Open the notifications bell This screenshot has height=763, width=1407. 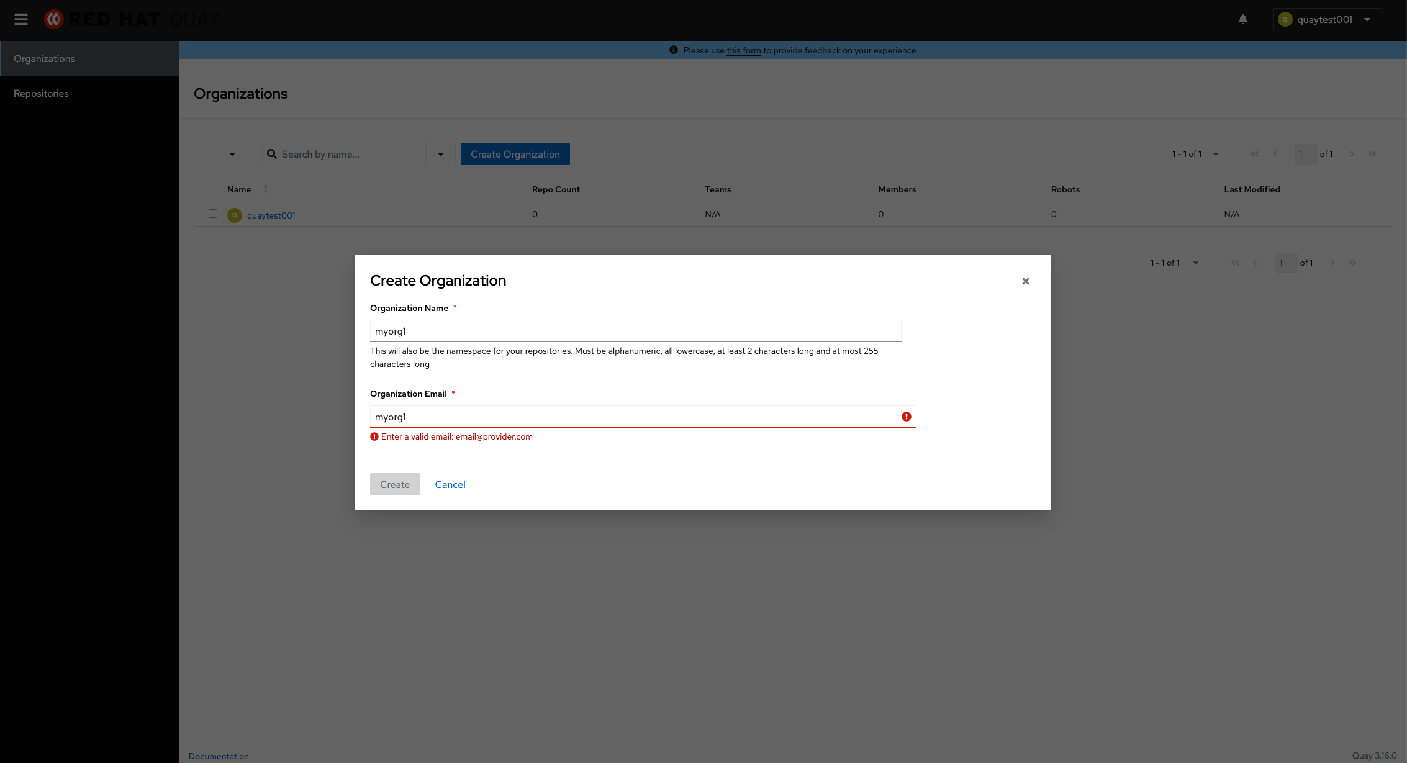point(1242,19)
